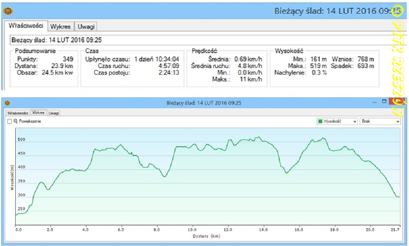Click the Maks. 519 m elevation value
409x246 pixels.
(318, 66)
